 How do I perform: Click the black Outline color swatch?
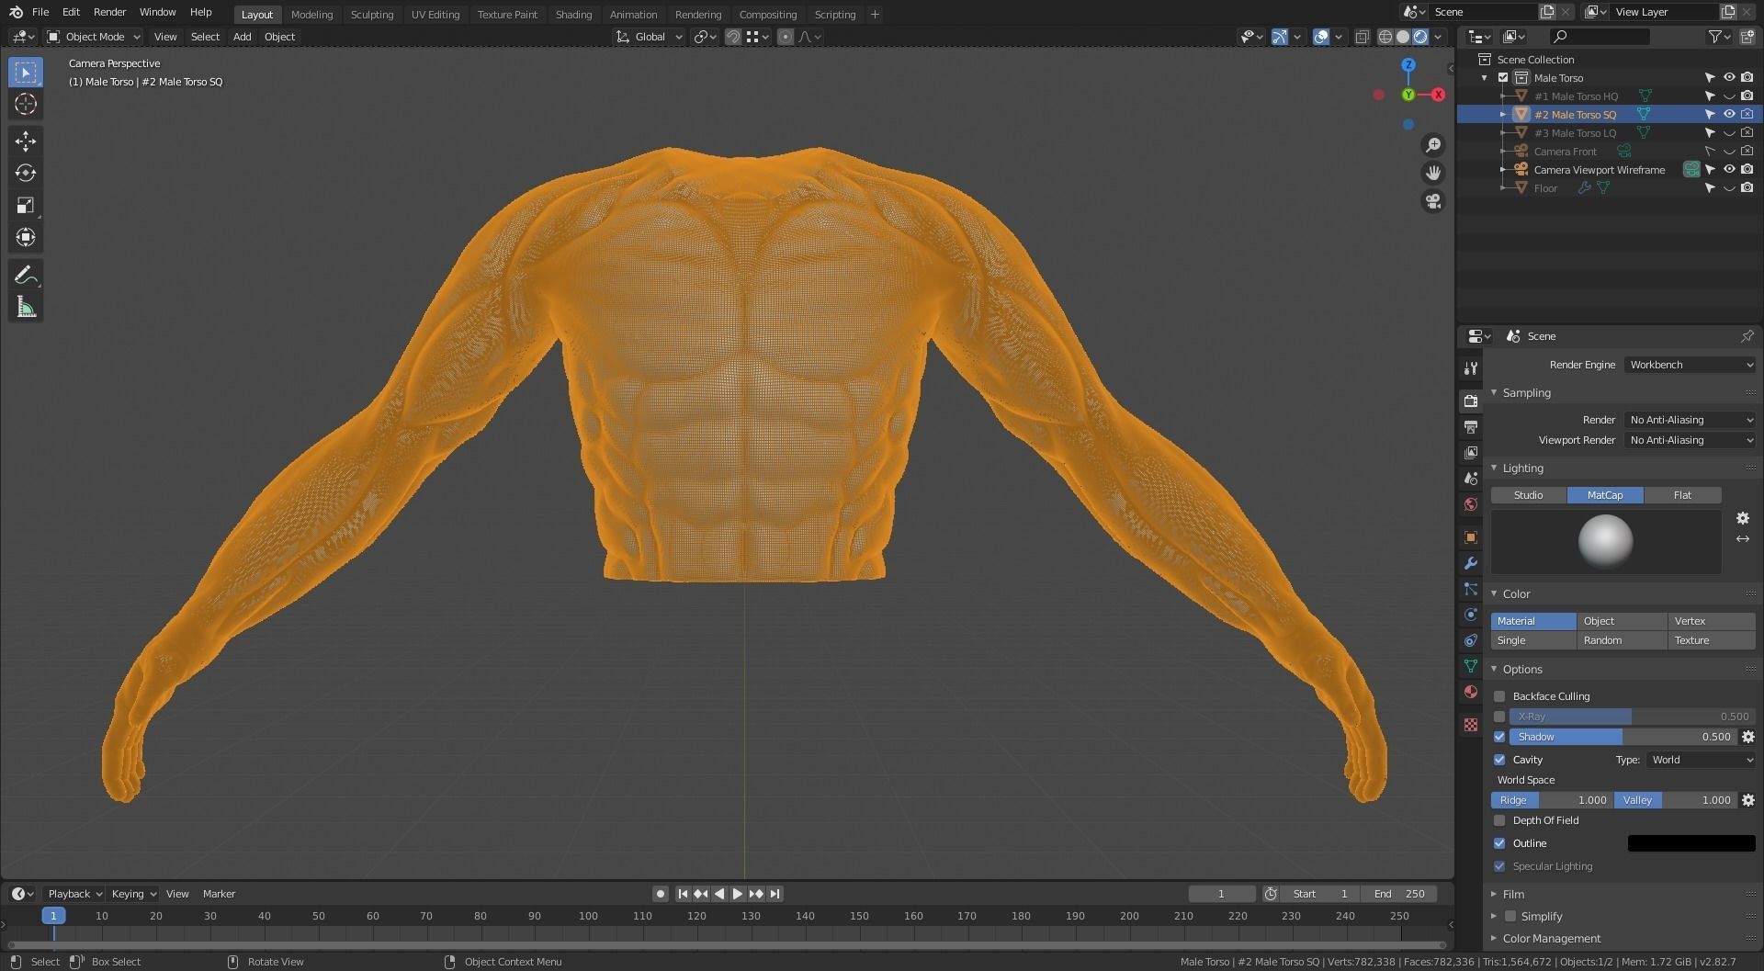pyautogui.click(x=1691, y=843)
